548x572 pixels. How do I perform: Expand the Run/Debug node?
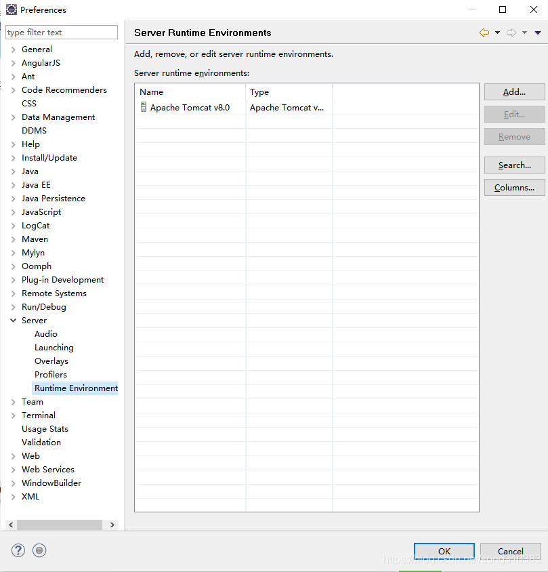(x=13, y=307)
